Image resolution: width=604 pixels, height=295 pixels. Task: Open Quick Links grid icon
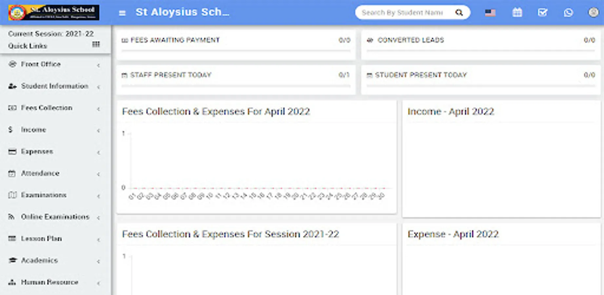[x=96, y=44]
